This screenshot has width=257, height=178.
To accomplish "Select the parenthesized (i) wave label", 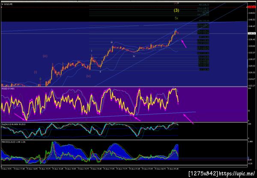I will [x=36, y=72].
